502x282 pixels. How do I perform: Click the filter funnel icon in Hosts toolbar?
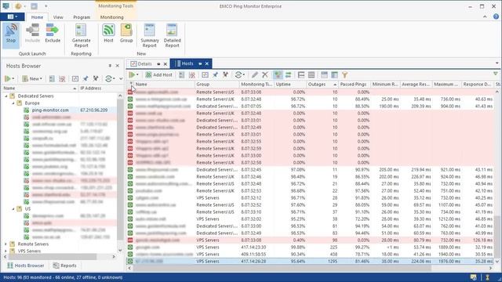344,75
